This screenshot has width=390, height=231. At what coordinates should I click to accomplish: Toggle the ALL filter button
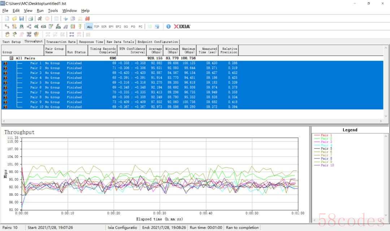tap(89, 27)
